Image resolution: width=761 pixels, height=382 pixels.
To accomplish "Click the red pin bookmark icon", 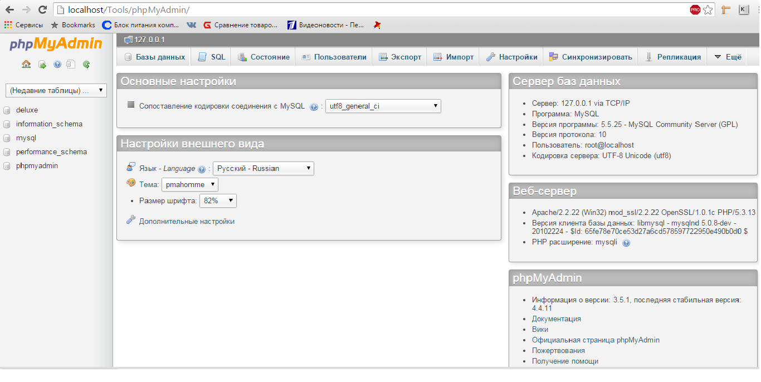I will pyautogui.click(x=377, y=25).
